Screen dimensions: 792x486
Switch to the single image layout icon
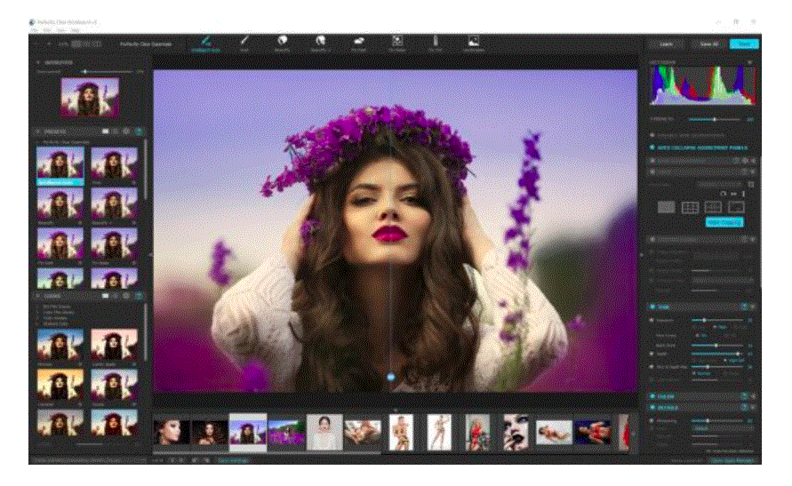pos(666,207)
